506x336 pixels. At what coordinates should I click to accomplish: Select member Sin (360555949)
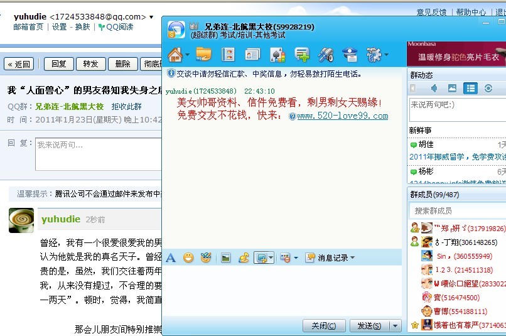pos(456,256)
